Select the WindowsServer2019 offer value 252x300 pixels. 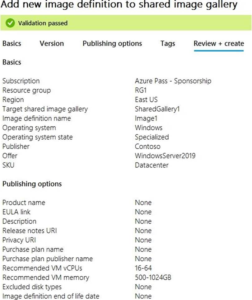[x=165, y=156]
